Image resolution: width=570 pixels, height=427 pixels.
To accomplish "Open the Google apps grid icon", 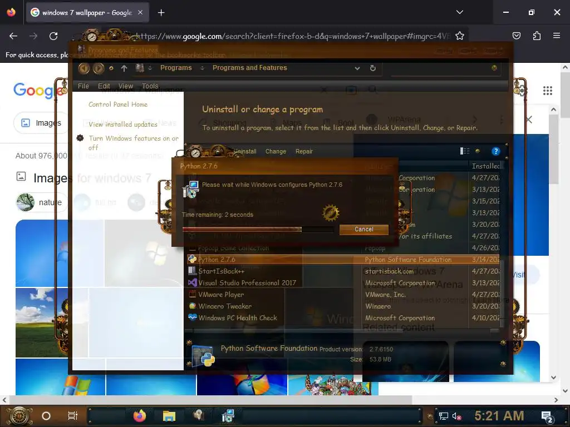I will point(548,91).
